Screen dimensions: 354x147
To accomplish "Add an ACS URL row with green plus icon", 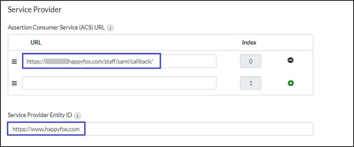I will coord(290,83).
